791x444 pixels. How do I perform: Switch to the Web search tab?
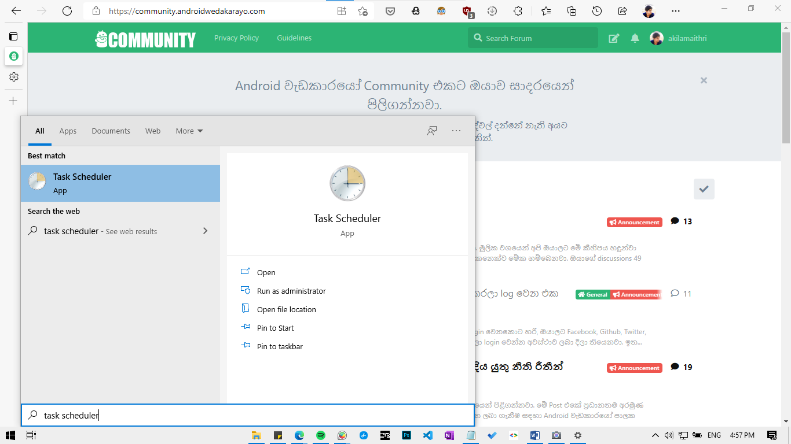click(153, 131)
